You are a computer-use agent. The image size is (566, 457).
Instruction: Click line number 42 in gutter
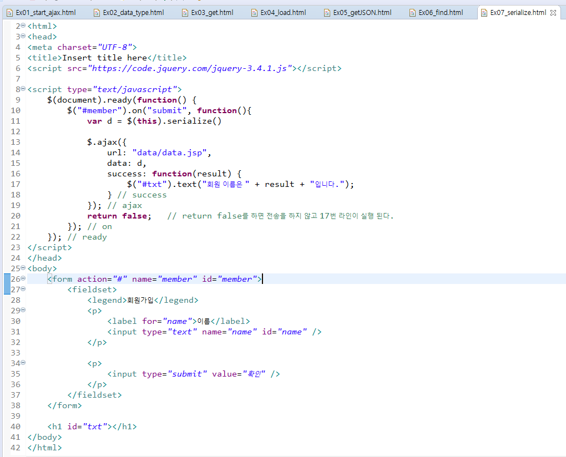point(16,448)
